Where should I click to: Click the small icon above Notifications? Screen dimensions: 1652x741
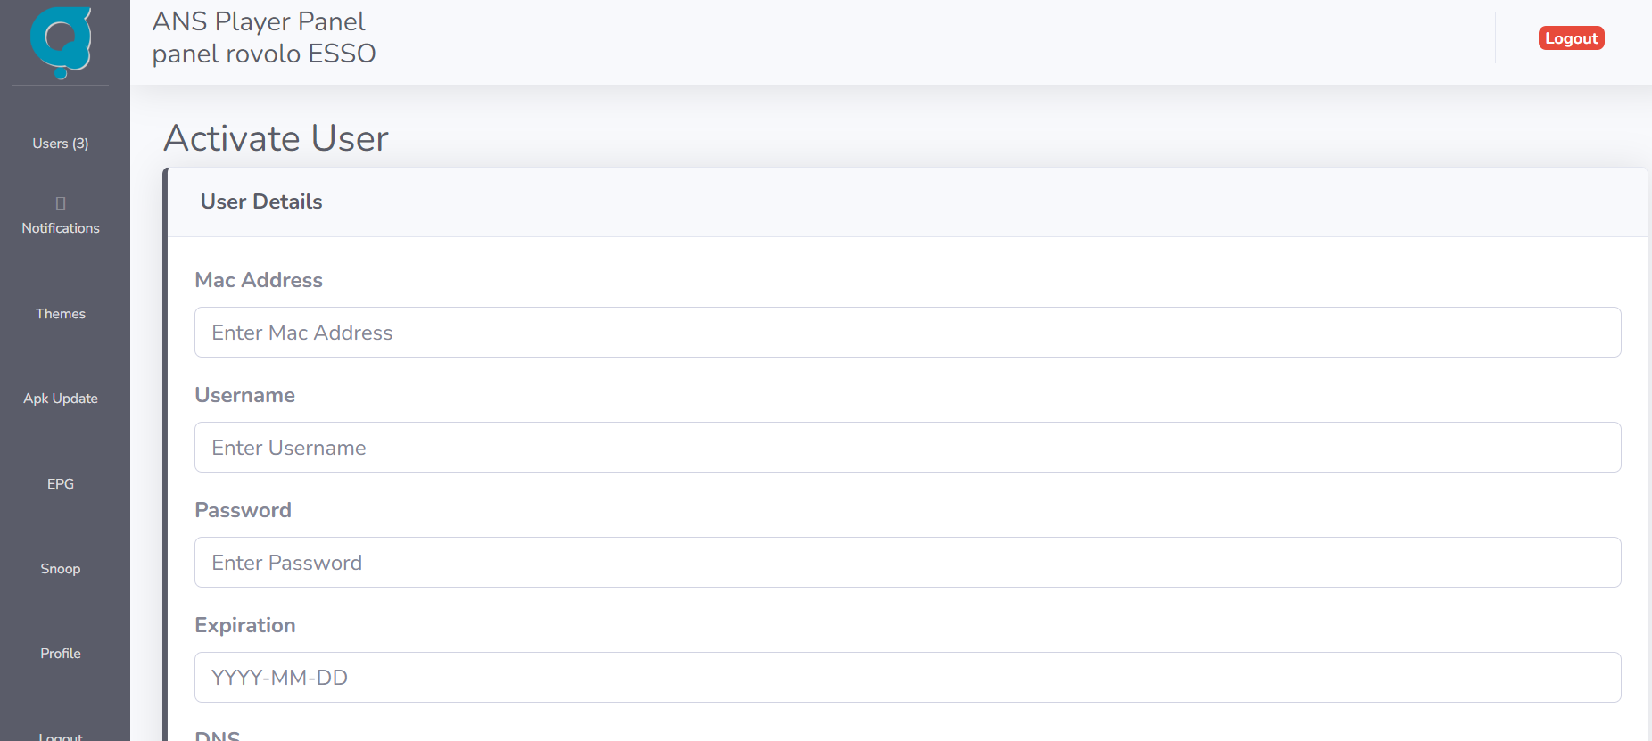[61, 203]
